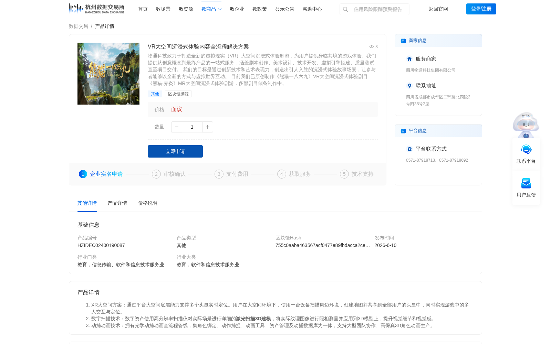Open the 数政策 menu item
The image size is (551, 344).
click(260, 9)
